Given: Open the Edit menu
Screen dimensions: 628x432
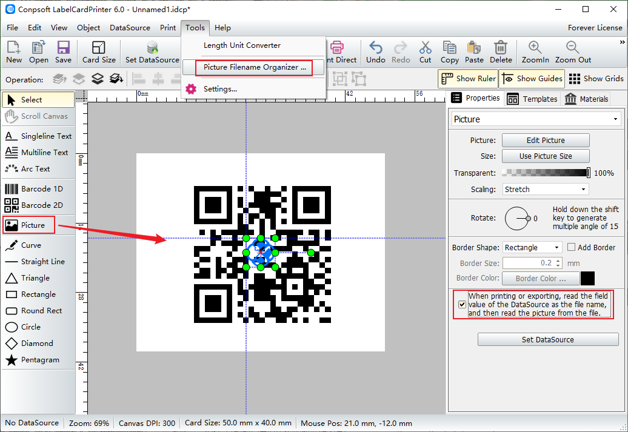Looking at the screenshot, I should click(35, 28).
